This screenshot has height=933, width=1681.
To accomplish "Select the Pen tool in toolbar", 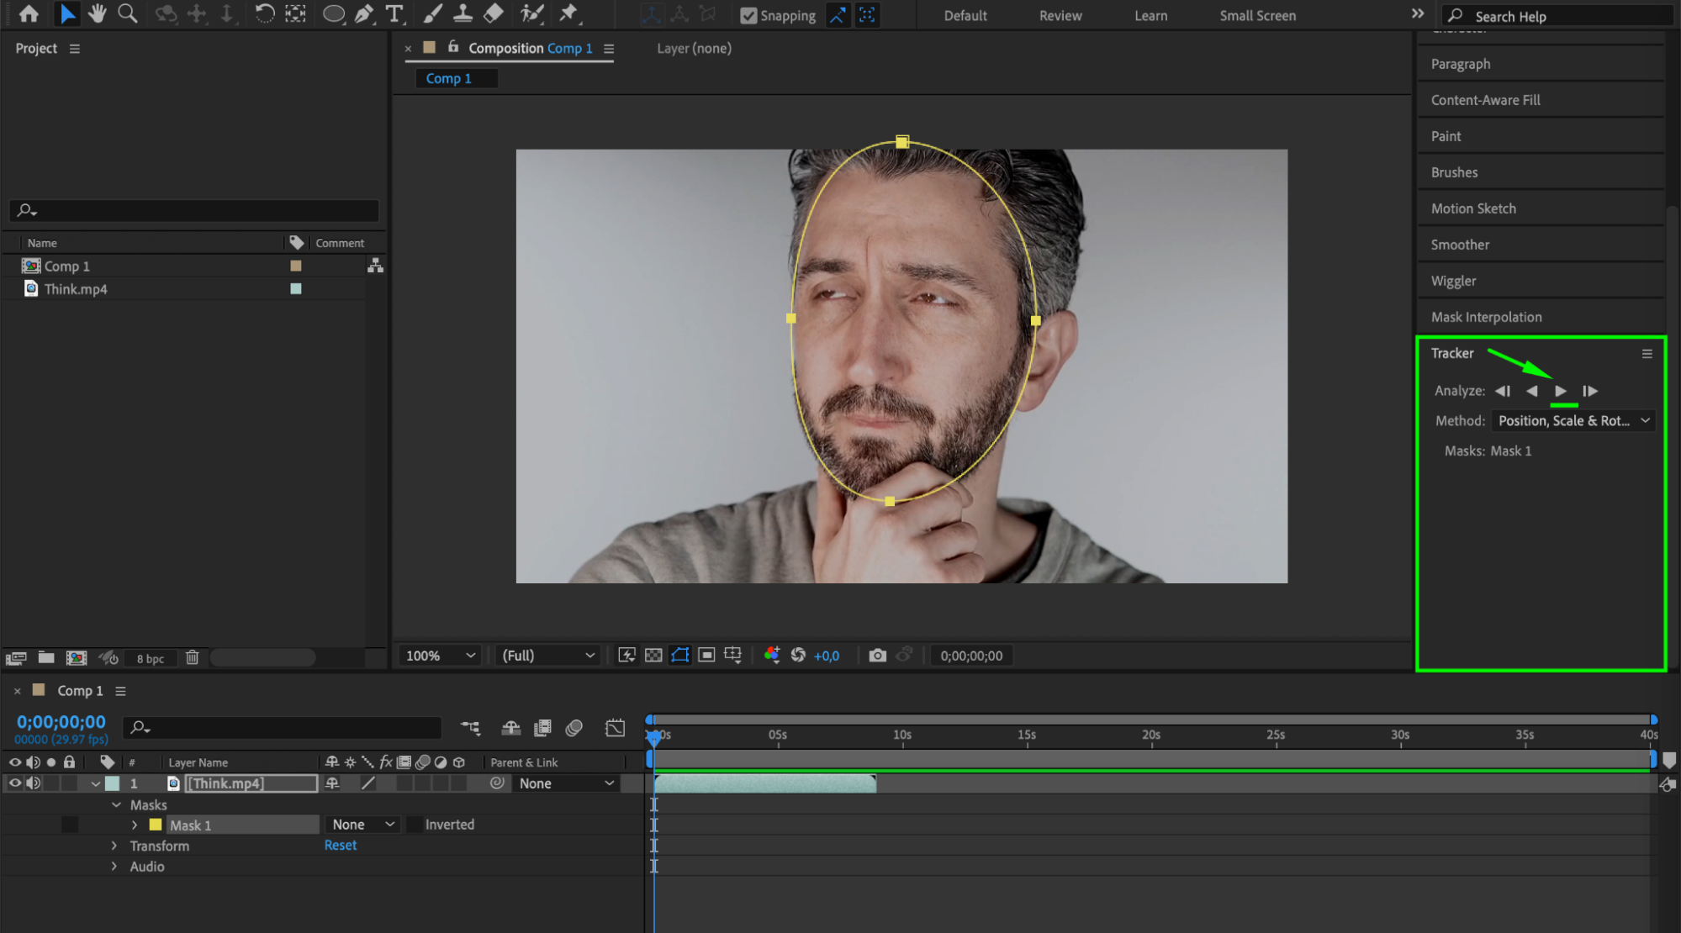I will [x=364, y=13].
